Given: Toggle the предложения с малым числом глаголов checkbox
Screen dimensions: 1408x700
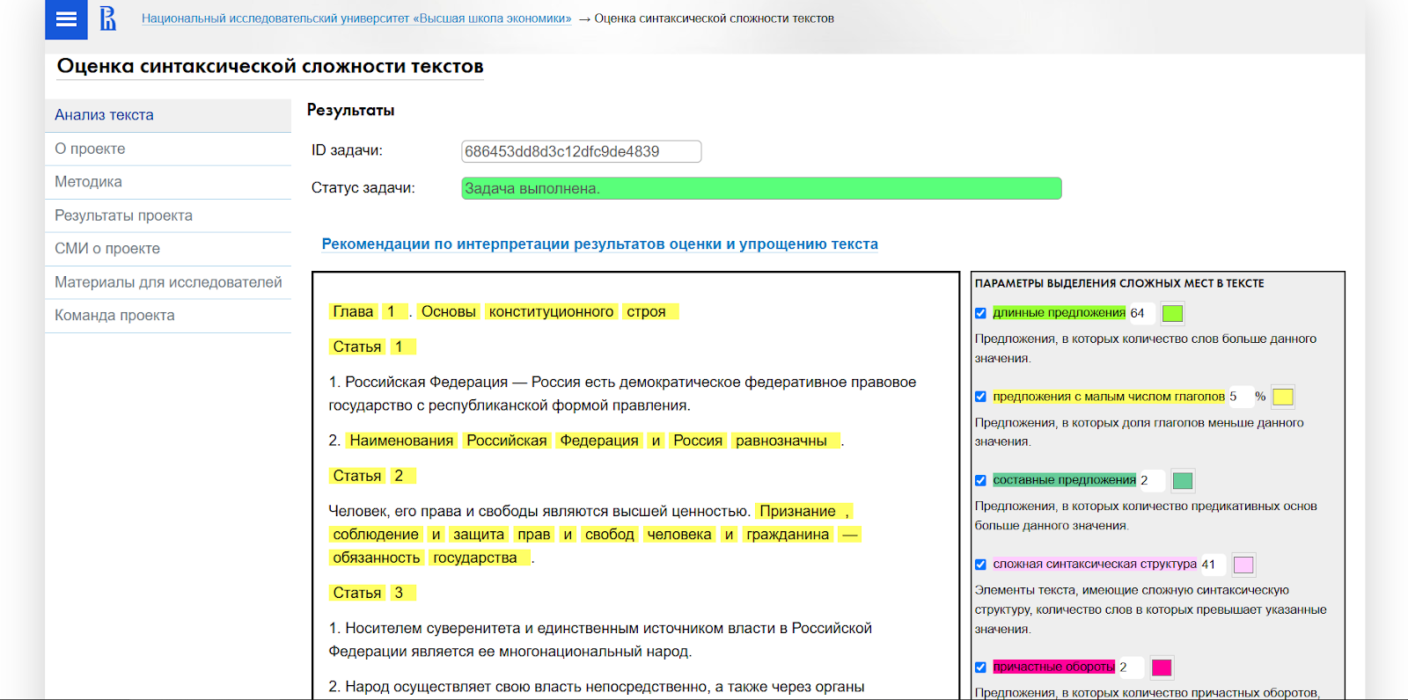Looking at the screenshot, I should [x=980, y=397].
